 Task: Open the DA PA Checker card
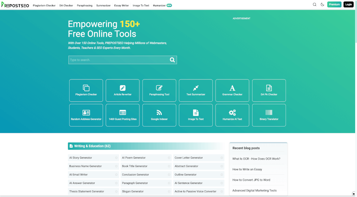point(269,91)
